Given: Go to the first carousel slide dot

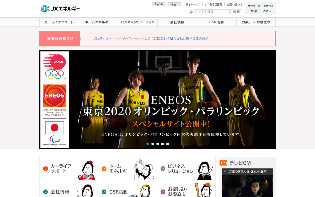Looking at the screenshot, I should click(148, 144).
